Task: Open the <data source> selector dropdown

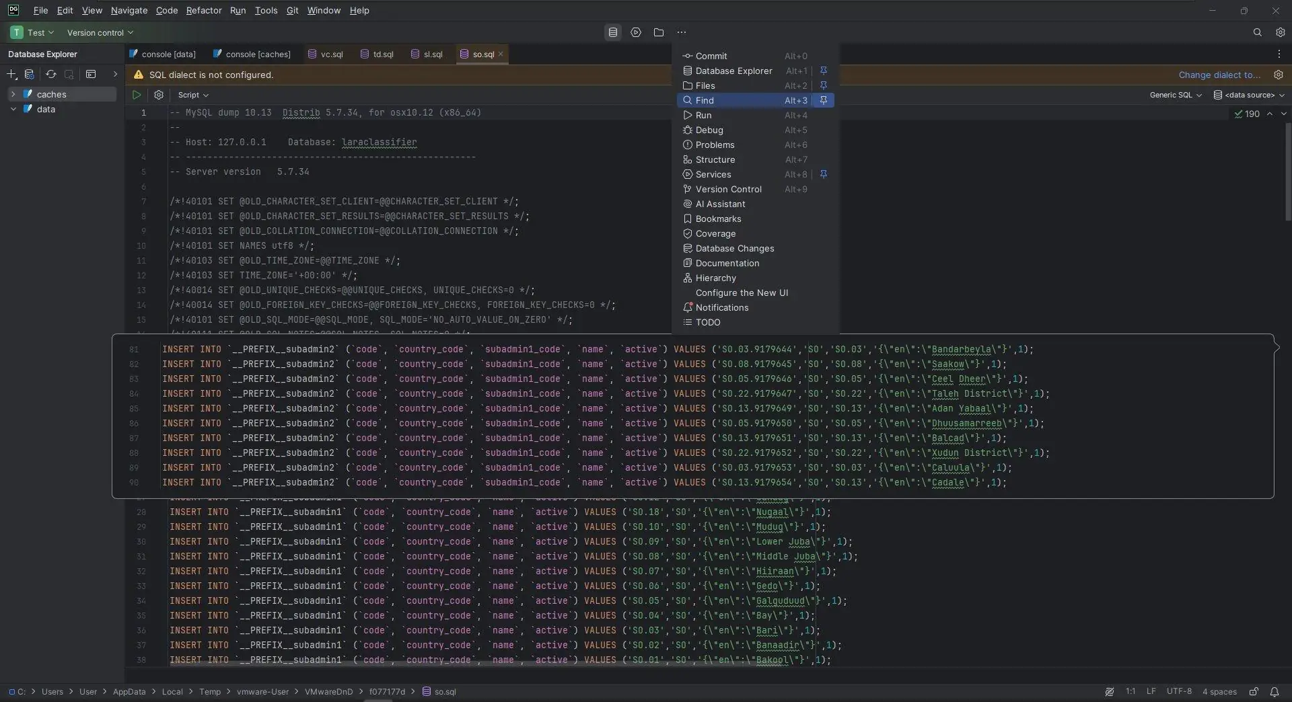Action: 1249,95
